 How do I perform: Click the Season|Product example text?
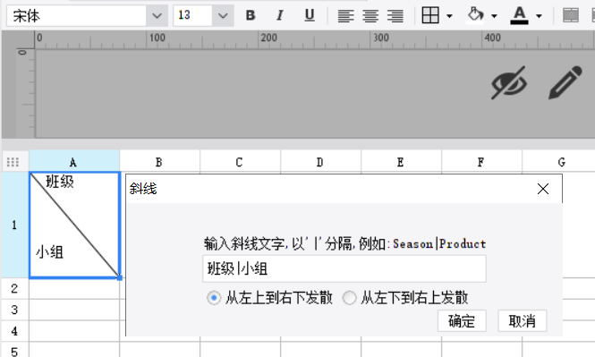coord(439,243)
